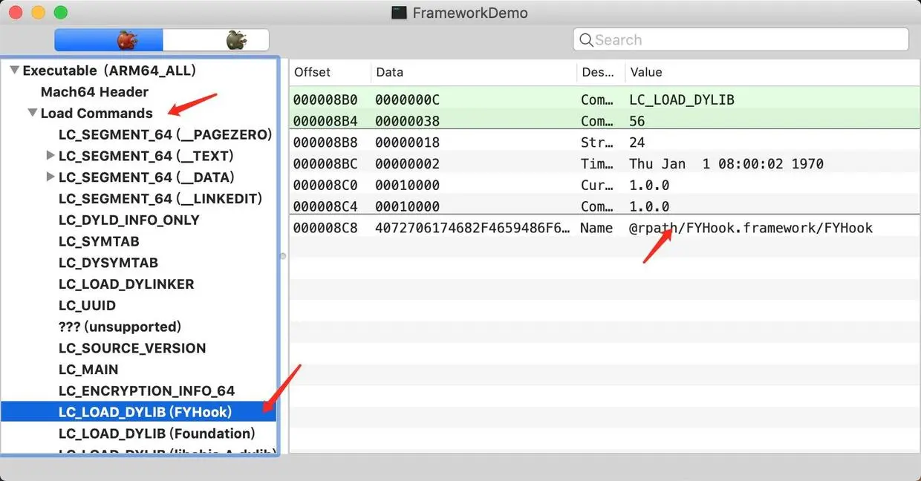
Task: Select row with offset 000008C0
Action: tap(605, 185)
